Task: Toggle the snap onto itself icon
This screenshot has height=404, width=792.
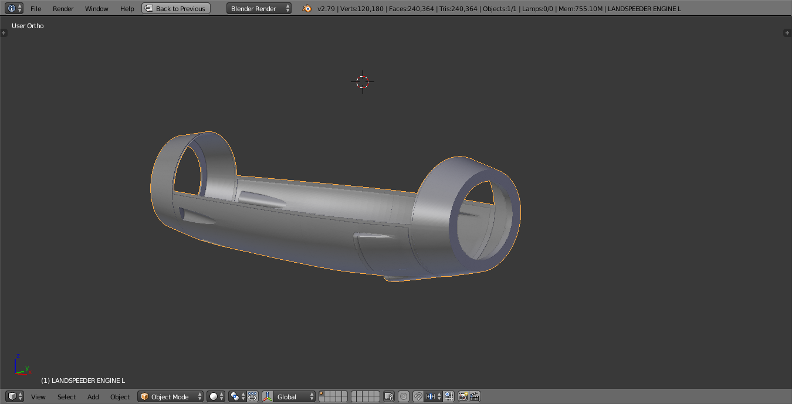Action: pos(449,396)
